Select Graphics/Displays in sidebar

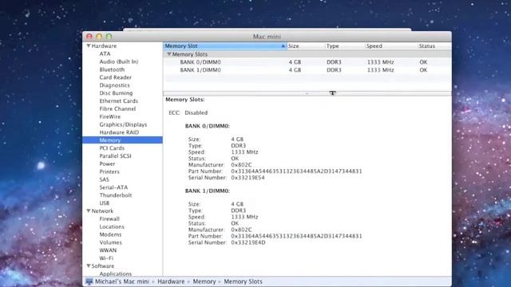[123, 124]
